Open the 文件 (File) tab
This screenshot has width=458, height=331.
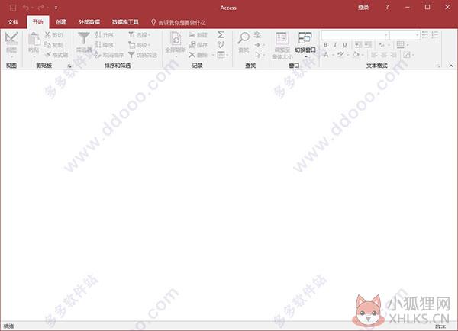(13, 22)
